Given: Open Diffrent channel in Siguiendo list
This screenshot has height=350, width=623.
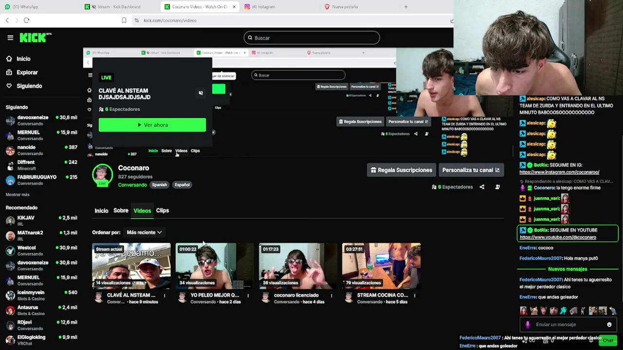Looking at the screenshot, I should [x=41, y=165].
